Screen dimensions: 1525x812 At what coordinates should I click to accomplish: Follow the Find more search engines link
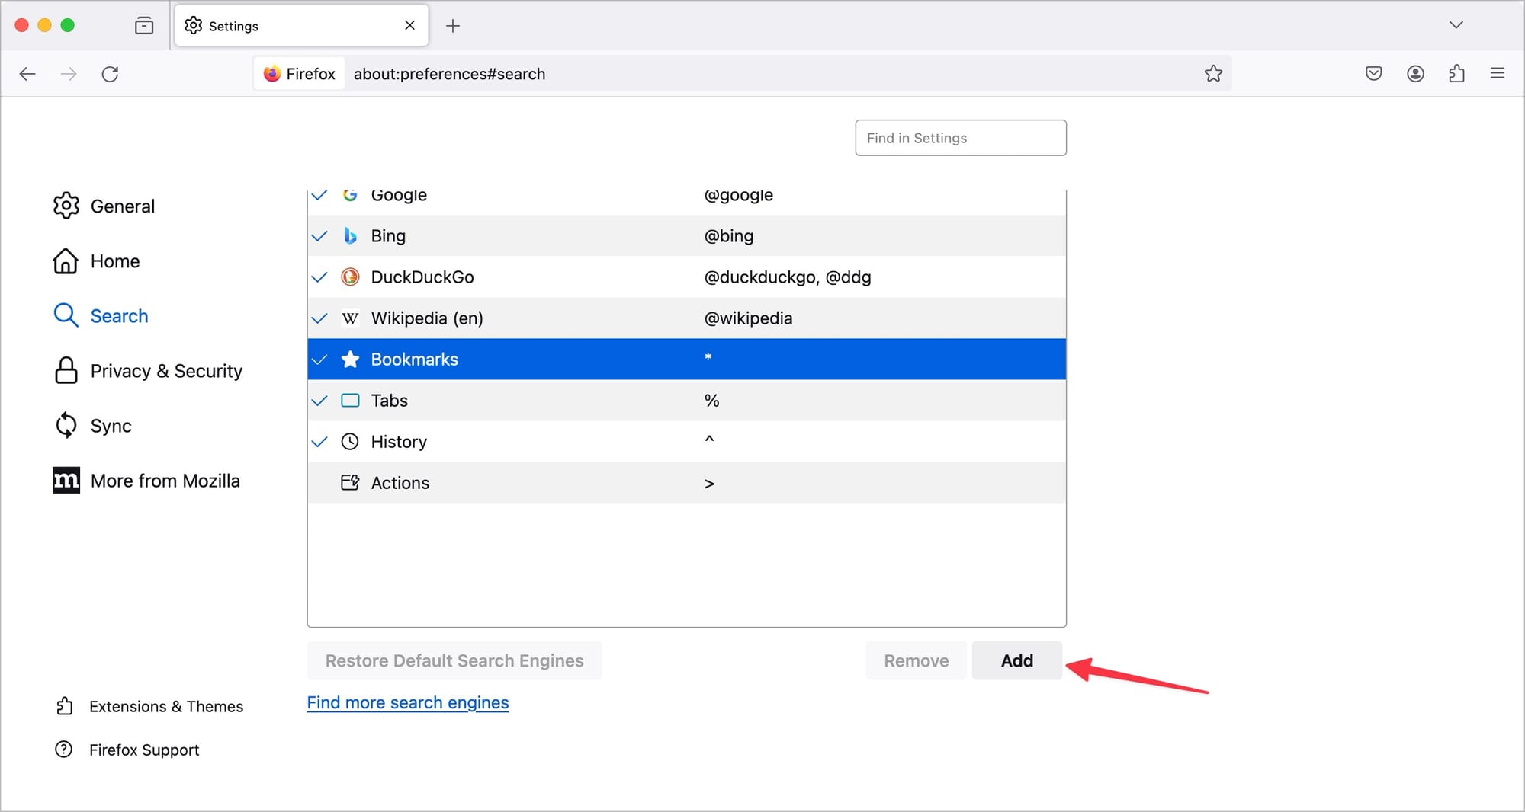[408, 702]
